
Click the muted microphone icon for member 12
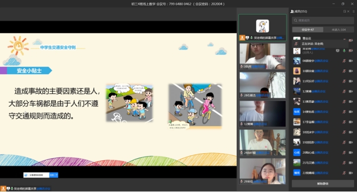coord(344,91)
